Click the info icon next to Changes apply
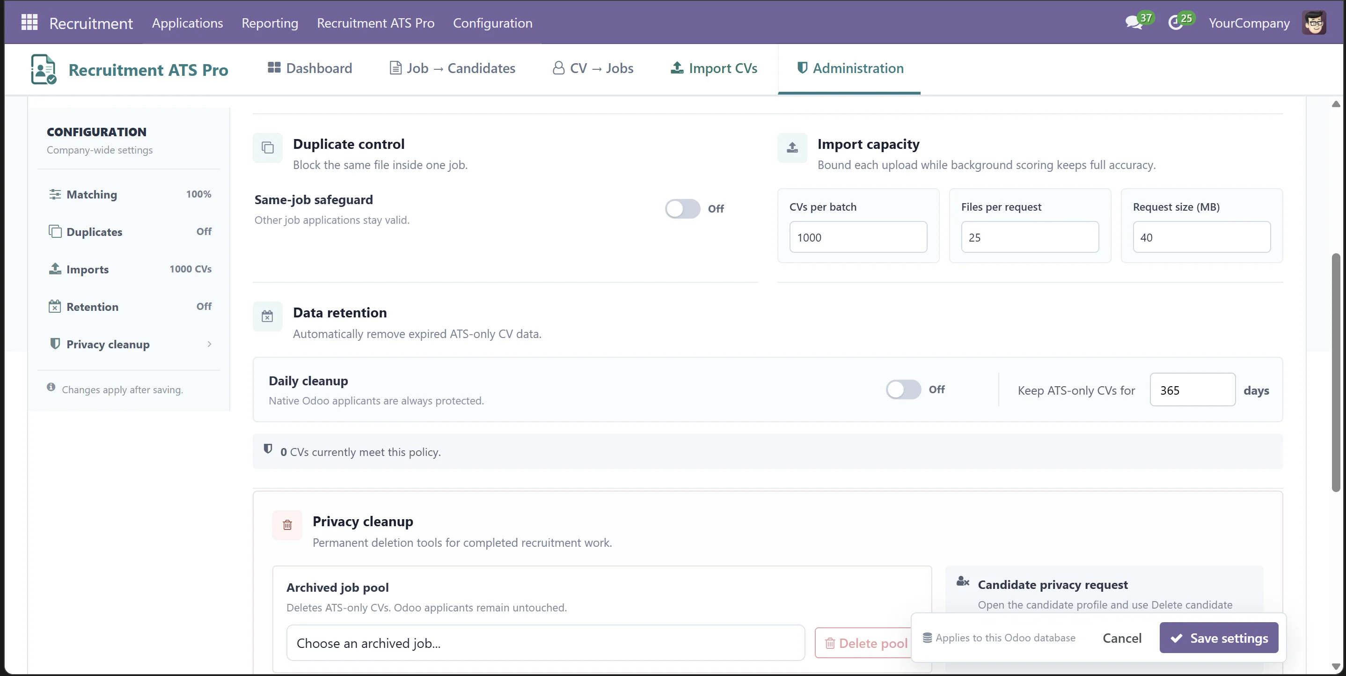The image size is (1346, 676). coord(51,388)
